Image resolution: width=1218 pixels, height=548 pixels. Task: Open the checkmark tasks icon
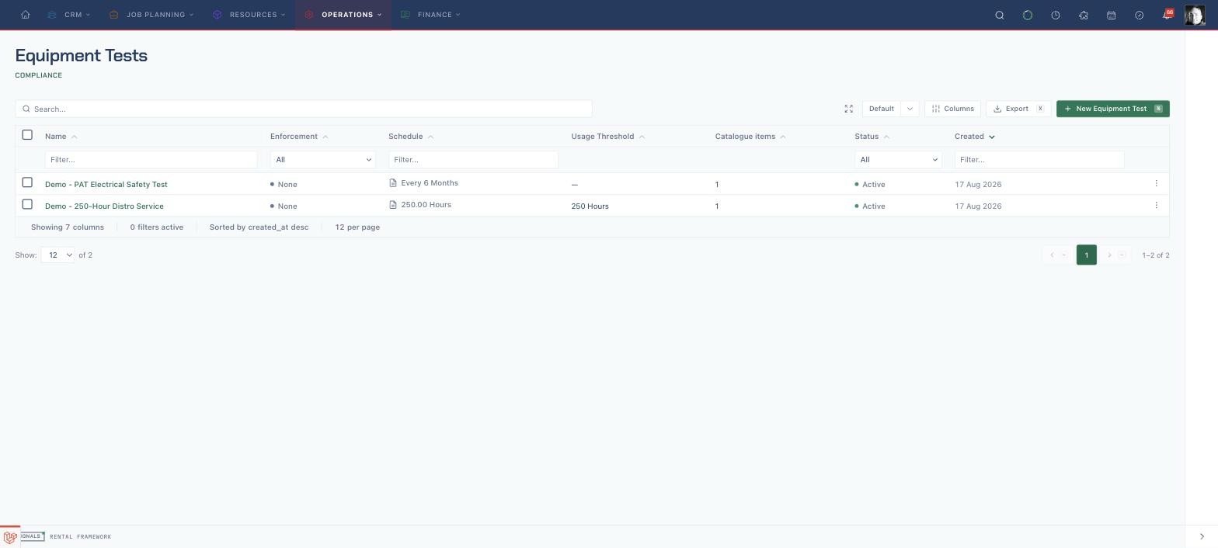1140,15
